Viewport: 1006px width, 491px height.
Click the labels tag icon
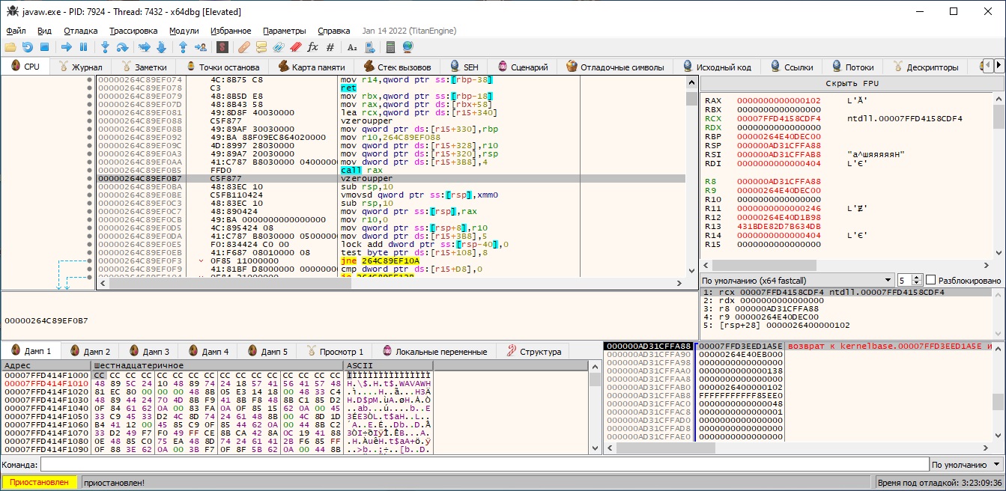click(x=278, y=47)
